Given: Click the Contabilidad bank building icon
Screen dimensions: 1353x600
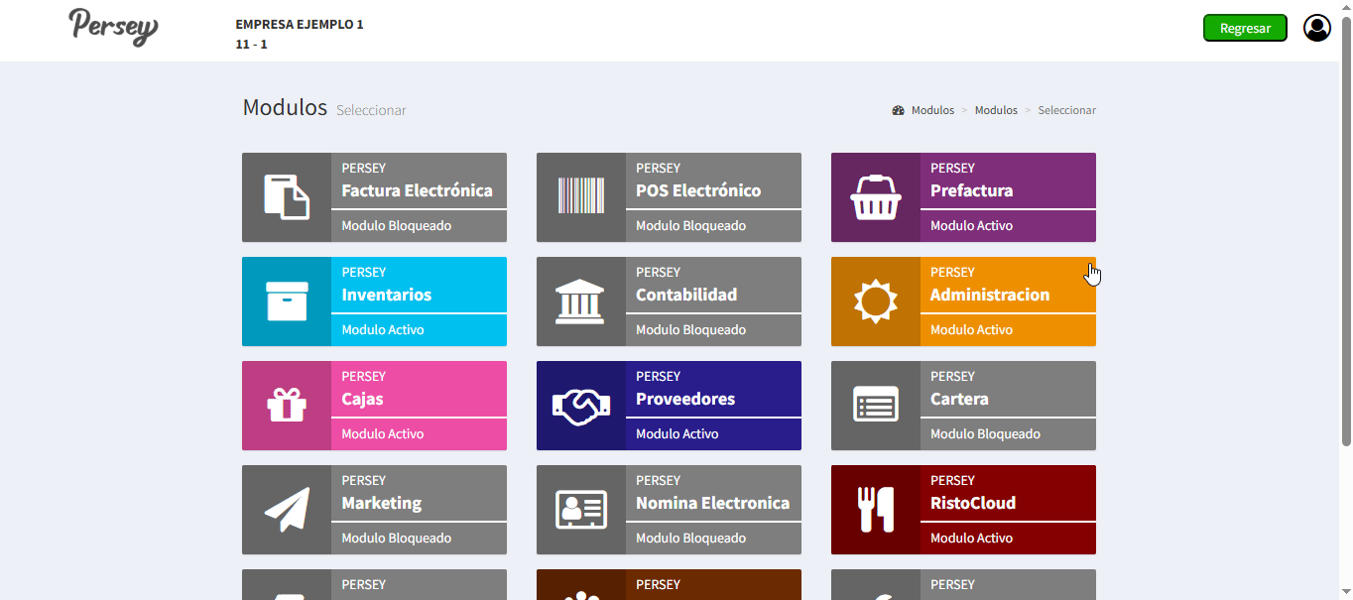Looking at the screenshot, I should click(580, 301).
